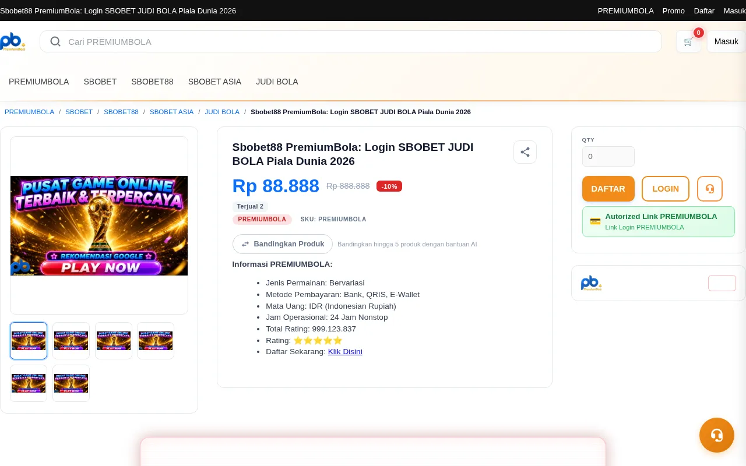Select the second thumbnail in bottom row
Viewport: 746px width, 466px height.
pos(71,383)
